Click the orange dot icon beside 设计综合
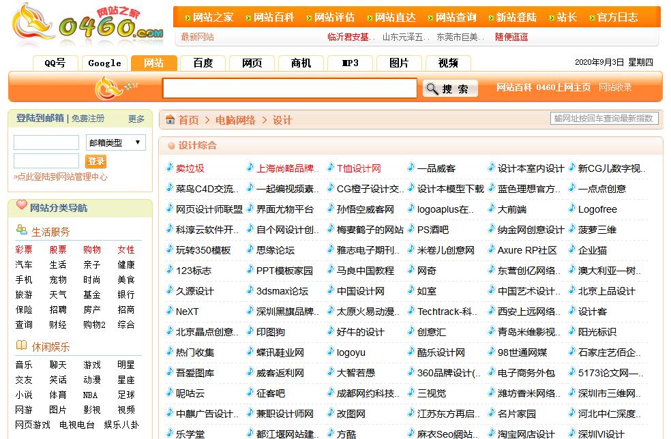The image size is (671, 439). 172,145
